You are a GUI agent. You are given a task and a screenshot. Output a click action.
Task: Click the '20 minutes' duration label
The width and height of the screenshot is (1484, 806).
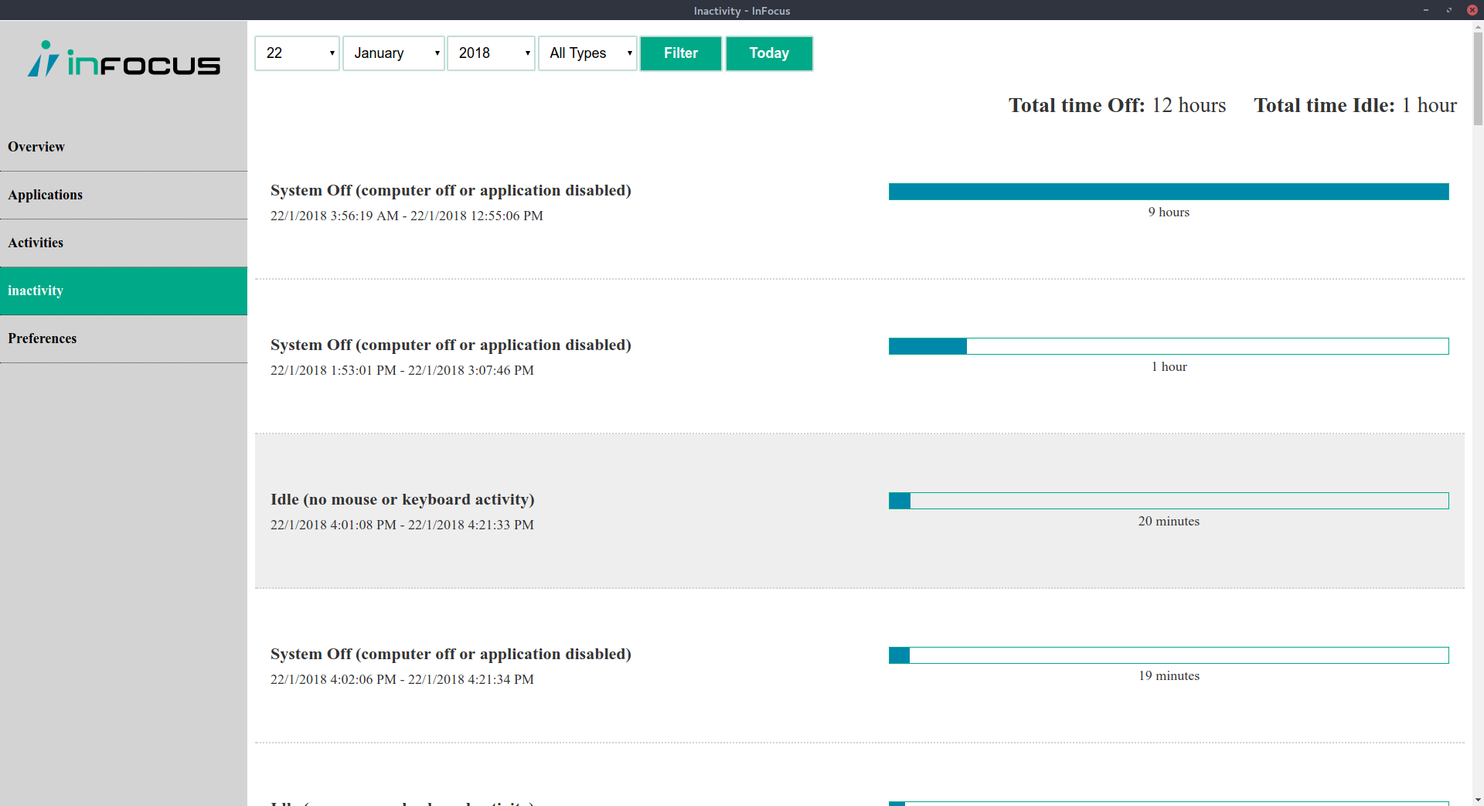(x=1169, y=521)
